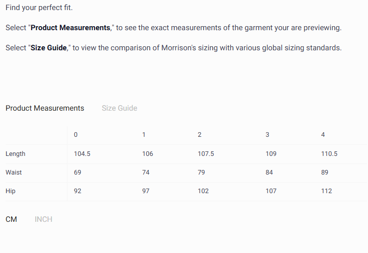Click the 104.5 length value
368x253 pixels.
coord(82,154)
